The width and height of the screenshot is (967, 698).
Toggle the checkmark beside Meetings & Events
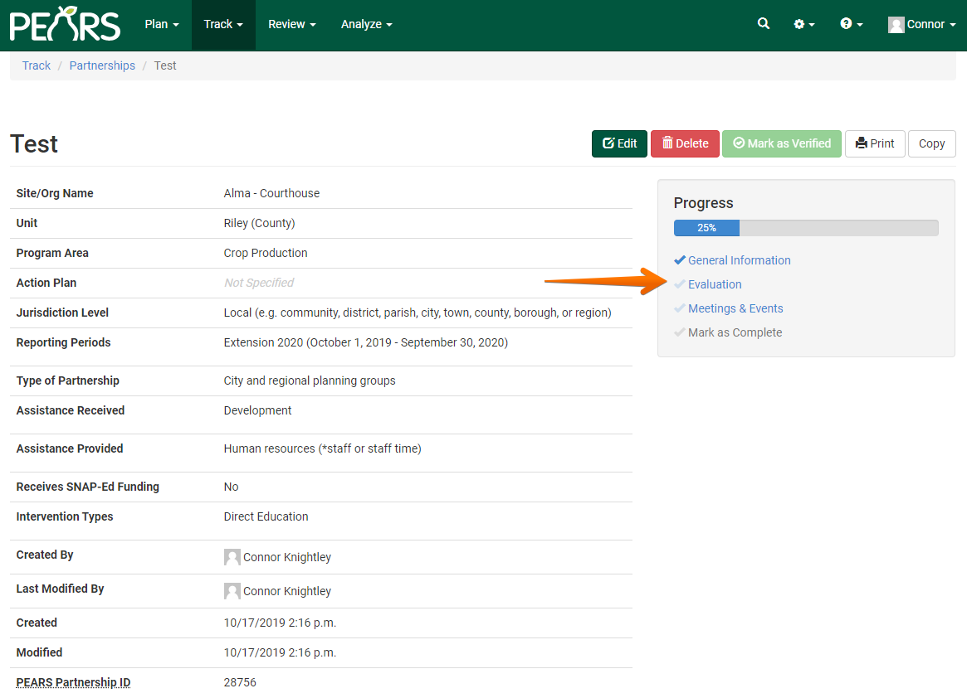coord(680,308)
